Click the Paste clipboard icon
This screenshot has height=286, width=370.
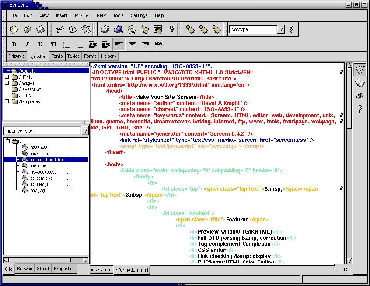point(86,29)
